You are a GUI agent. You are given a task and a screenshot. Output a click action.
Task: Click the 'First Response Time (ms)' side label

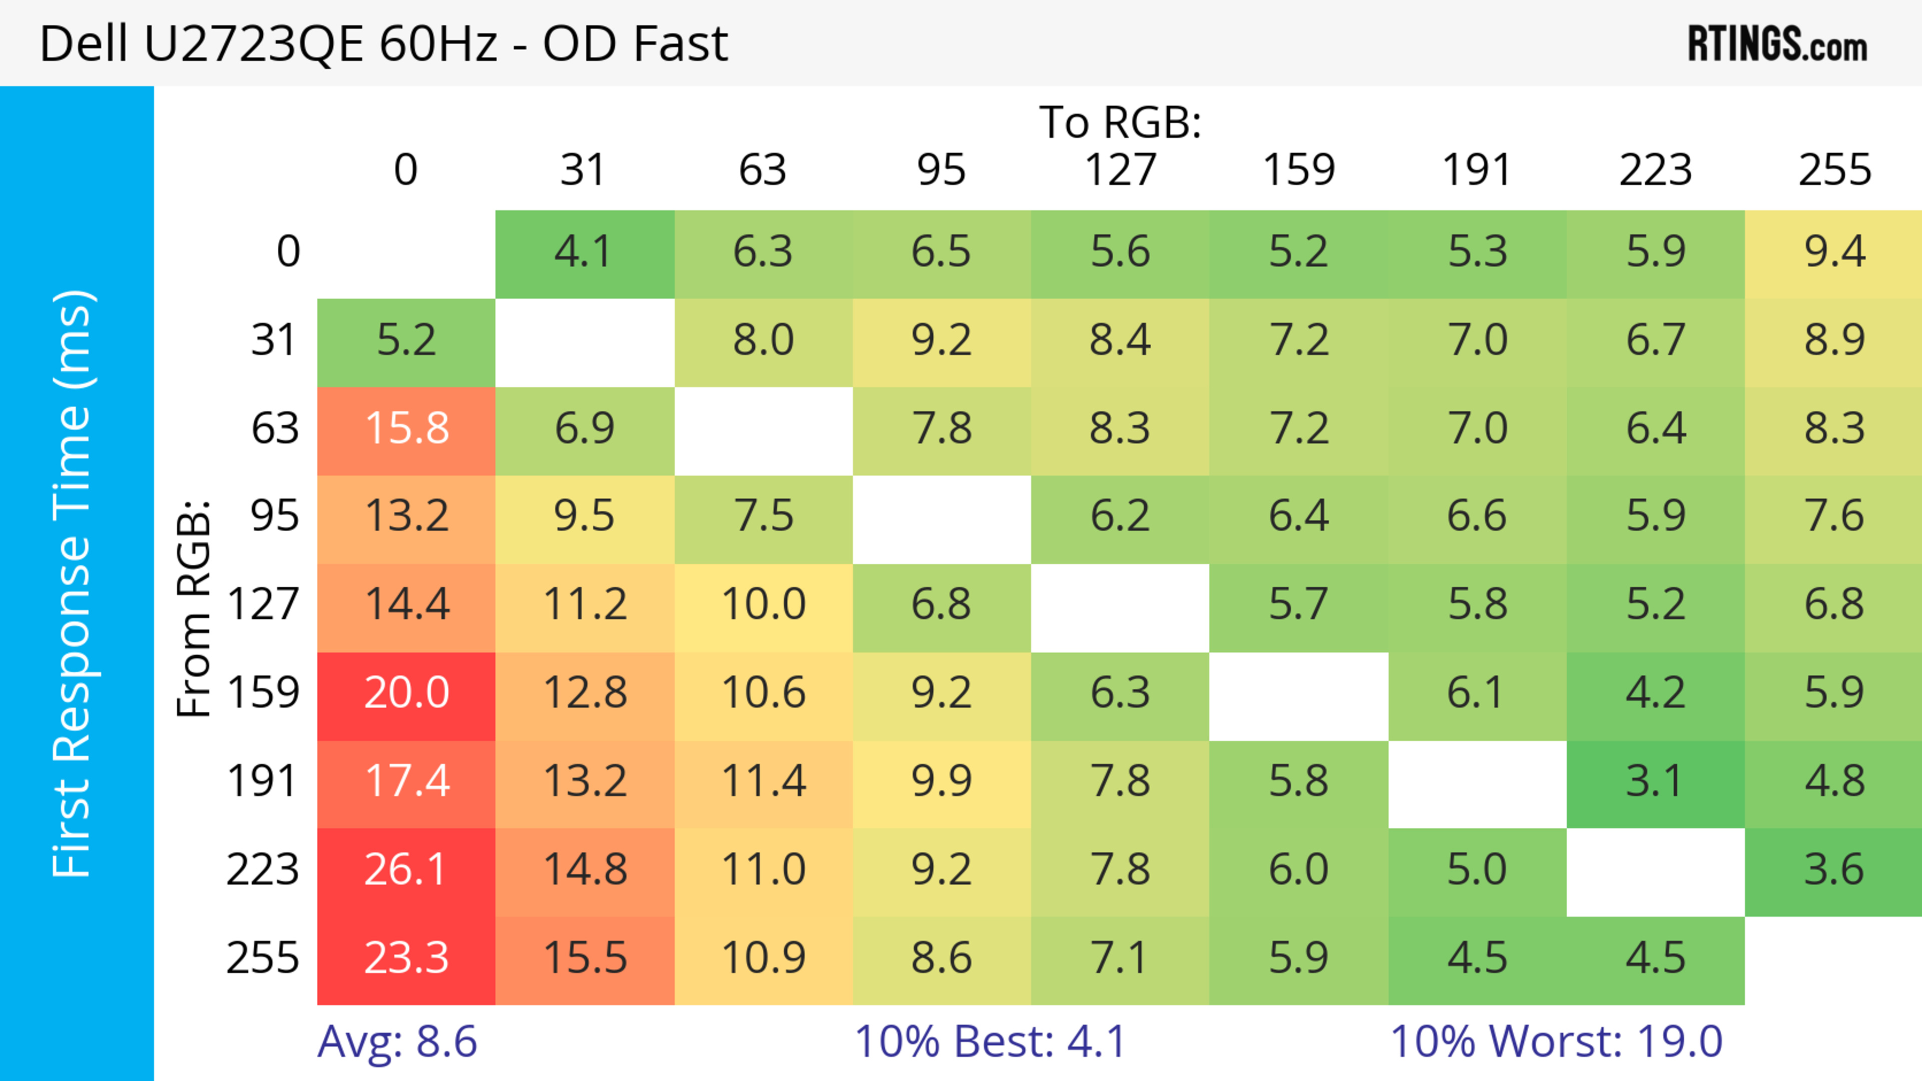[73, 583]
